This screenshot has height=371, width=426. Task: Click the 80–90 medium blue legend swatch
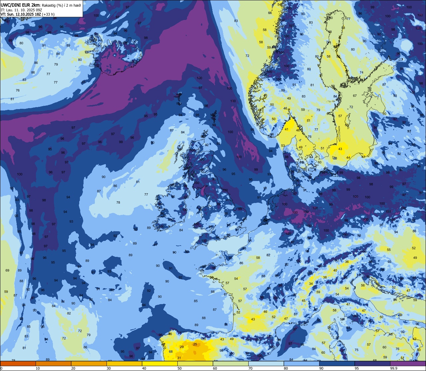tap(302, 363)
